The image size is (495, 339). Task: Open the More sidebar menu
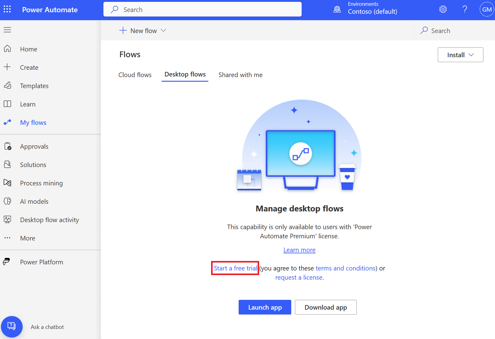tap(27, 238)
